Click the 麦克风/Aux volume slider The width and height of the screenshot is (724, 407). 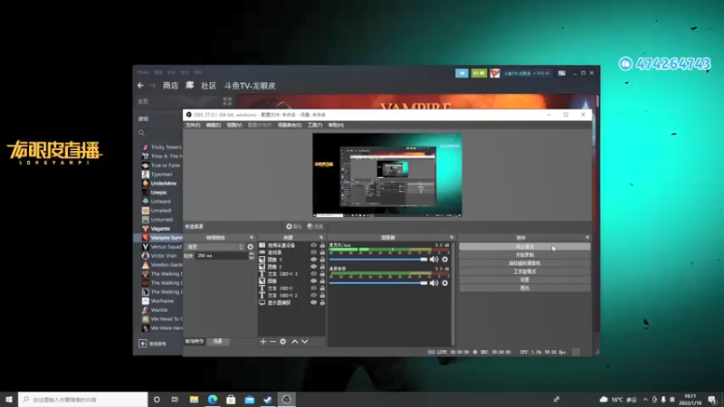(x=378, y=260)
